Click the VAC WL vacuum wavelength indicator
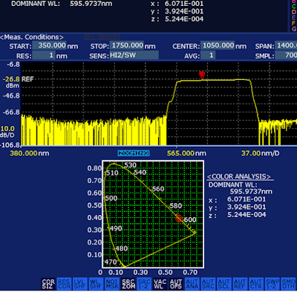Screen dimensions: 297x292 [160, 284]
